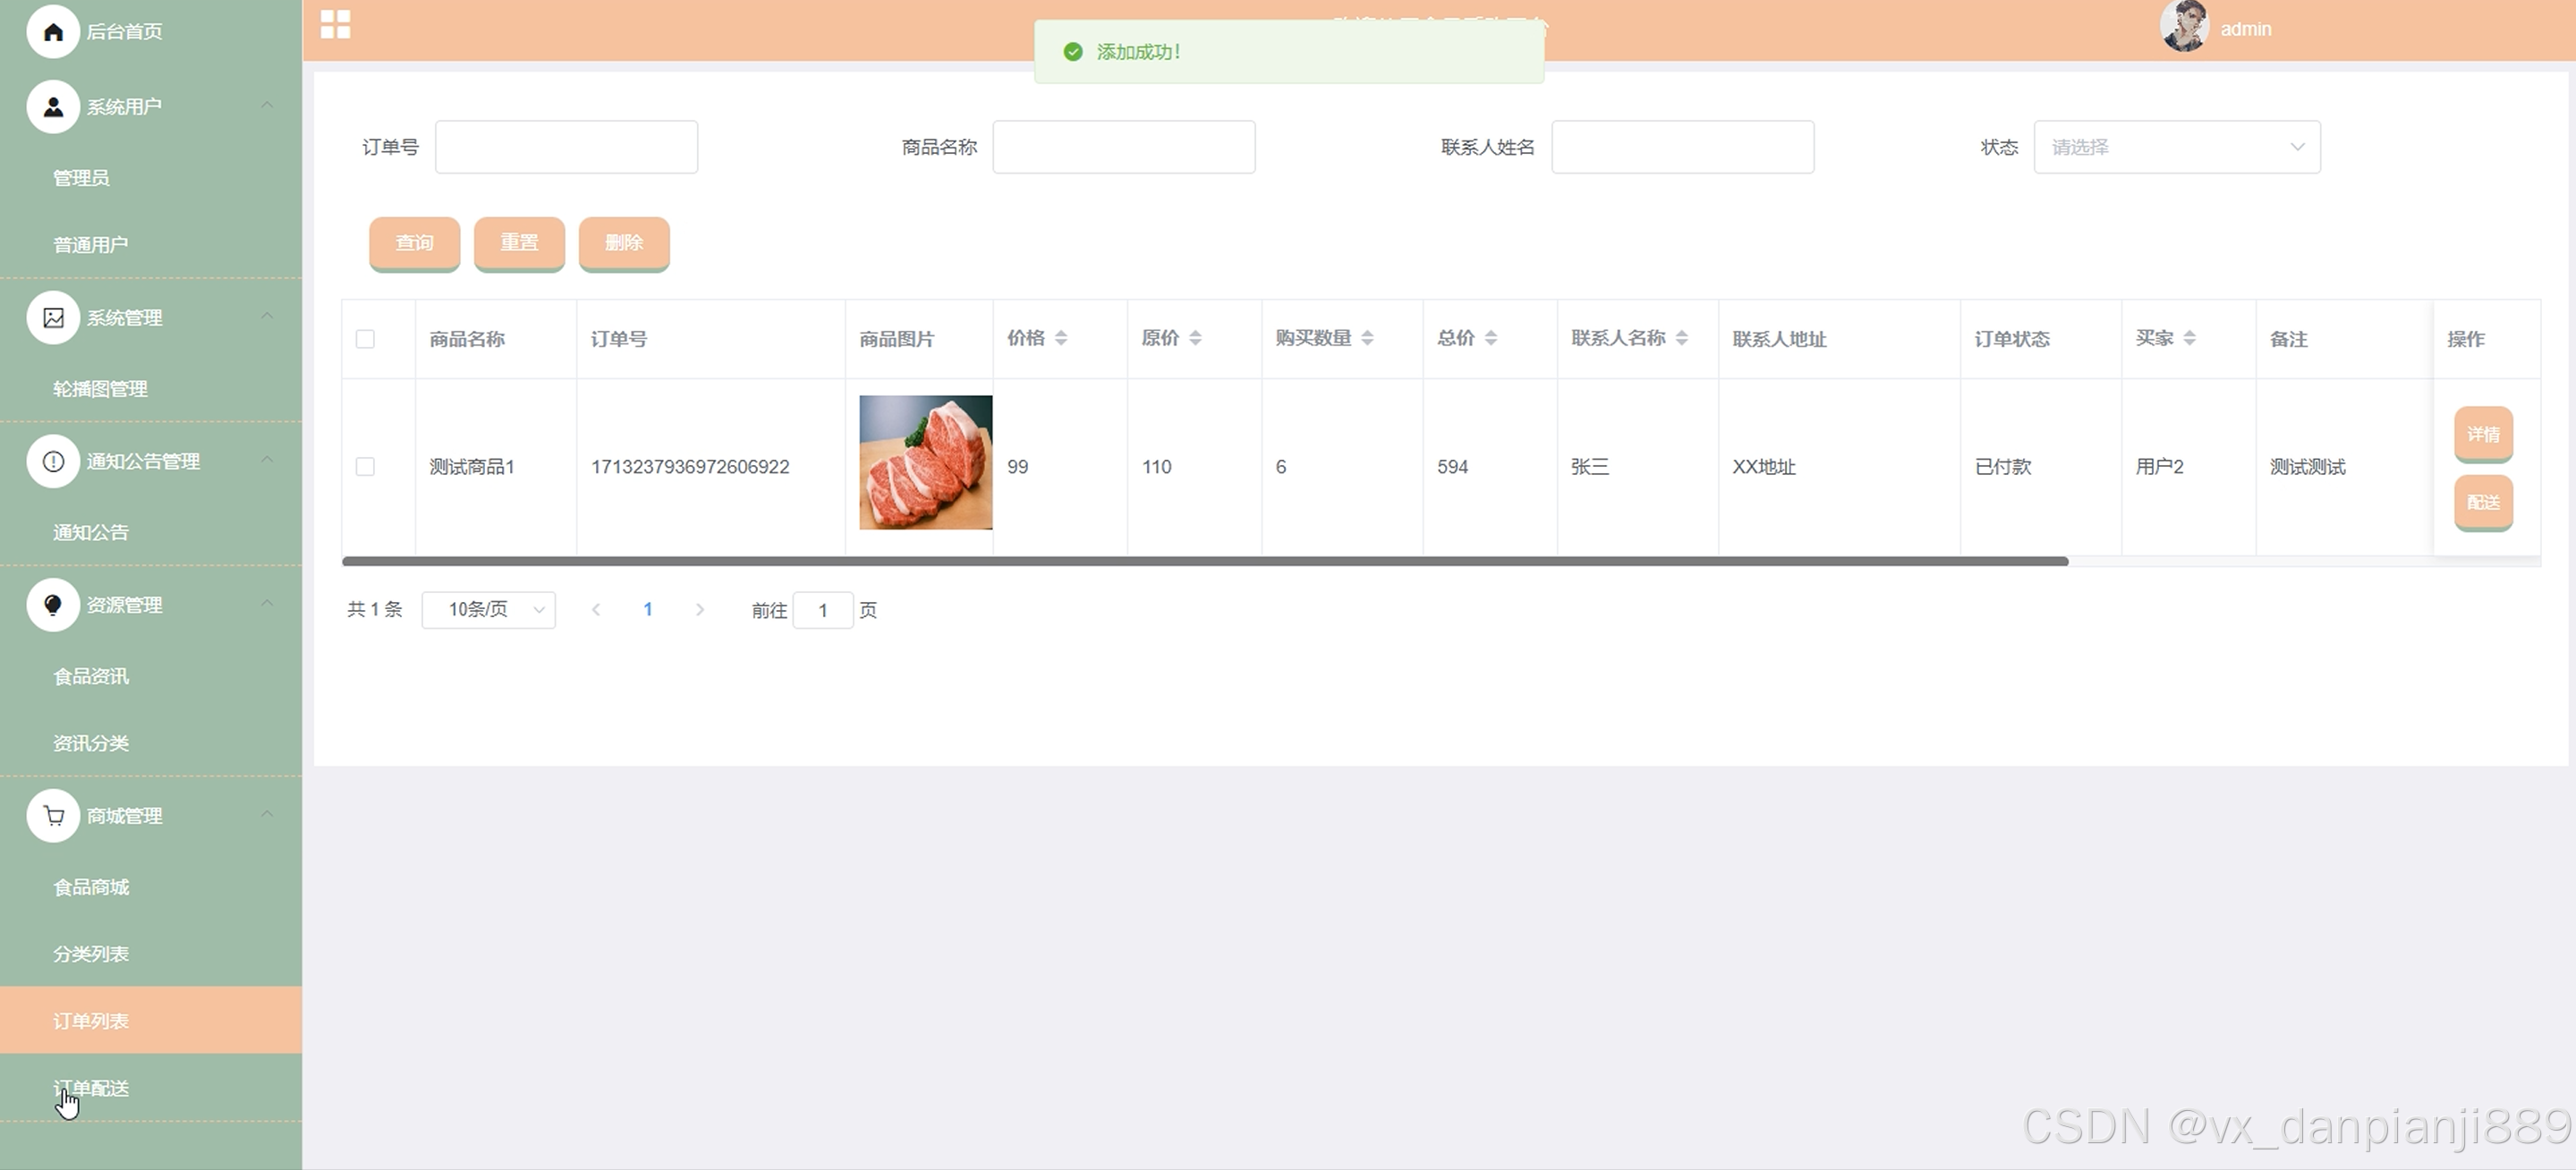Image resolution: width=2576 pixels, height=1170 pixels.
Task: Focus the 前往 page number input
Action: click(x=823, y=610)
